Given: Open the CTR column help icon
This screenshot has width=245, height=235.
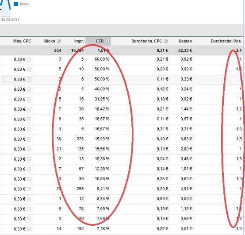Looking at the screenshot, I should (x=107, y=41).
